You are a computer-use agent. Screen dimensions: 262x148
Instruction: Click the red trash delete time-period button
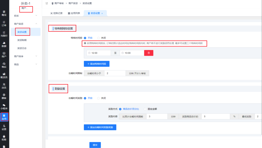[149, 53]
